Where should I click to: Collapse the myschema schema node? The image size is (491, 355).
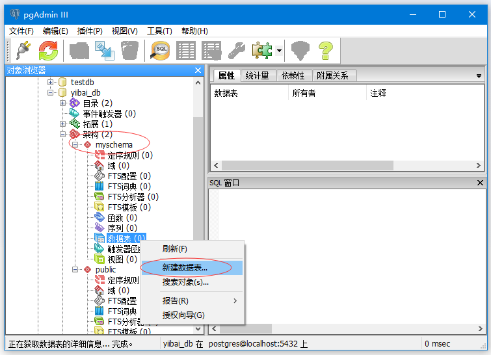(x=75, y=144)
